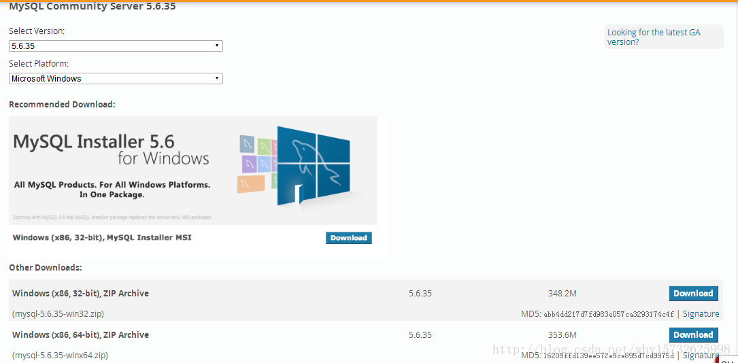Viewport: 738px width, 363px height.
Task: Follow the 'Looking for the latest GA version?' link
Action: pyautogui.click(x=654, y=37)
